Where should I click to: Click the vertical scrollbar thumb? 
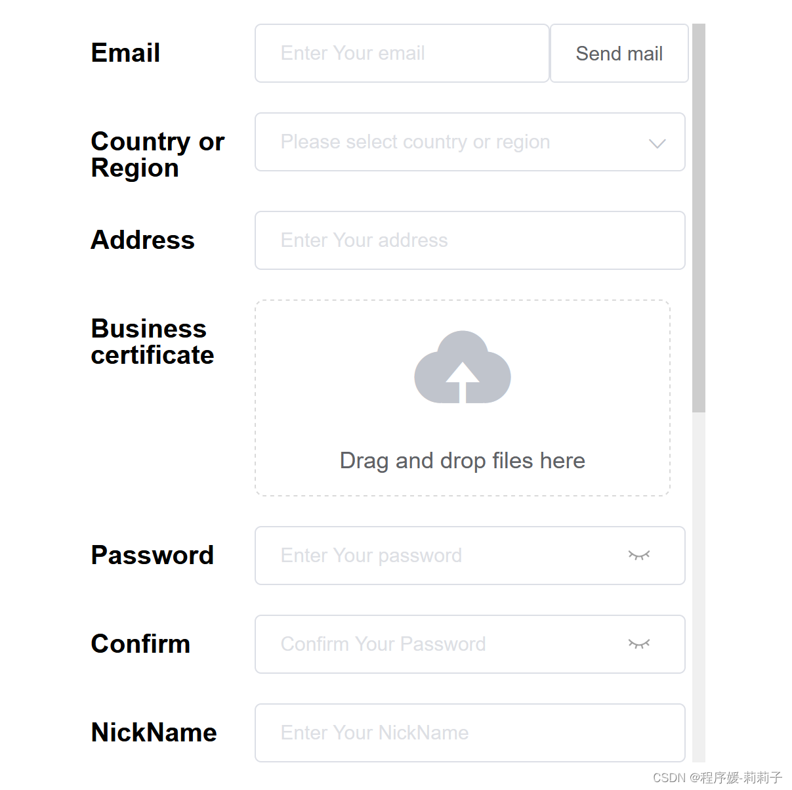[699, 218]
